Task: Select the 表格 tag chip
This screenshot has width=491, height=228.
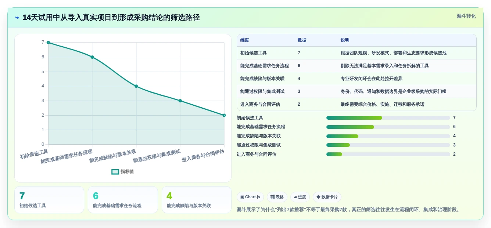Action: coord(277,197)
